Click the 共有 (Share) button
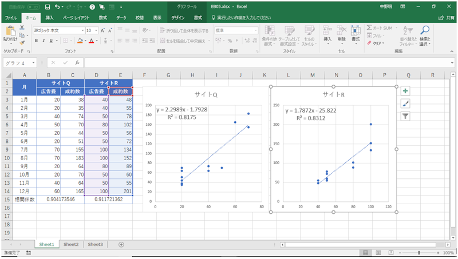 [445, 18]
